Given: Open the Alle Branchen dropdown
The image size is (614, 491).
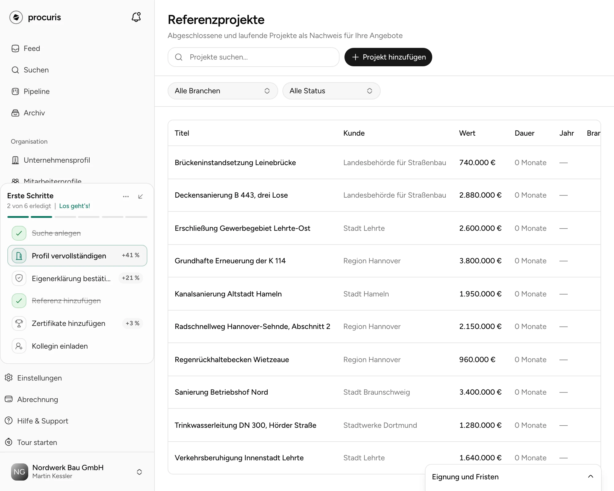Looking at the screenshot, I should pos(223,91).
